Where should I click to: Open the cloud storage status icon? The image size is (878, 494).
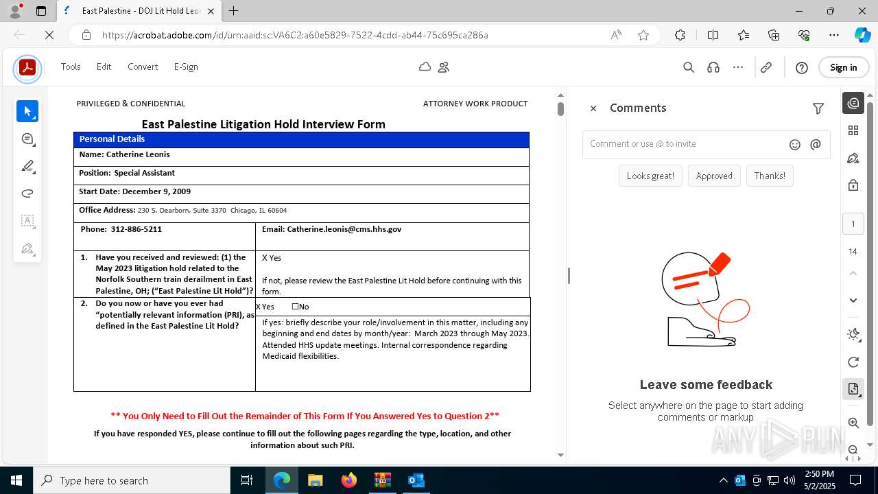pyautogui.click(x=425, y=67)
